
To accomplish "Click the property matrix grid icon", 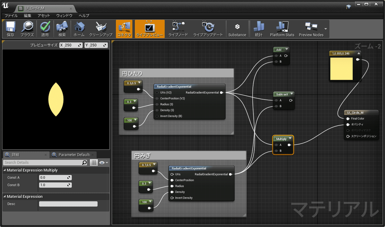I will [x=94, y=162].
